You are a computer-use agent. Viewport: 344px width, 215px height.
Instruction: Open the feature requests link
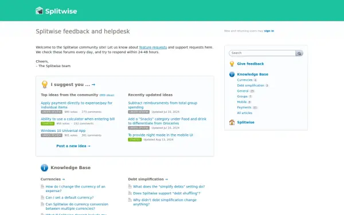click(x=153, y=48)
